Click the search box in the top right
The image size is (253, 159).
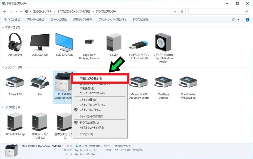pos(217,12)
